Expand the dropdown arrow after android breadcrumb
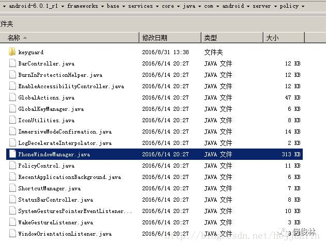Image resolution: width=326 pixels, height=246 pixels. (x=248, y=6)
